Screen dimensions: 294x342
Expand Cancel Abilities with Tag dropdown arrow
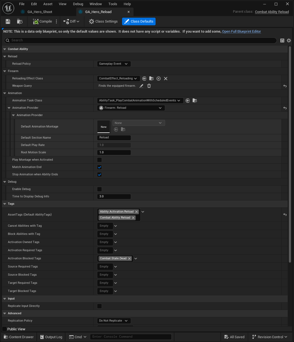pos(116,226)
